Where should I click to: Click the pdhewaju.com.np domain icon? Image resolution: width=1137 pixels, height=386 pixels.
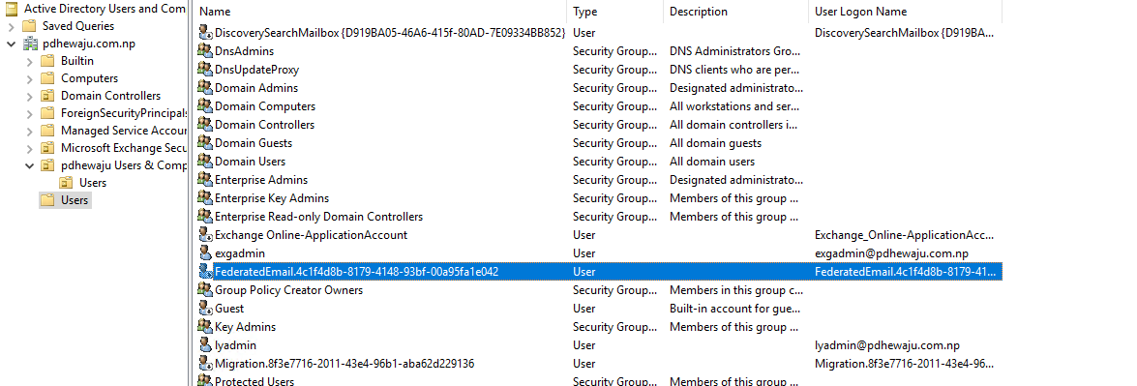point(29,44)
